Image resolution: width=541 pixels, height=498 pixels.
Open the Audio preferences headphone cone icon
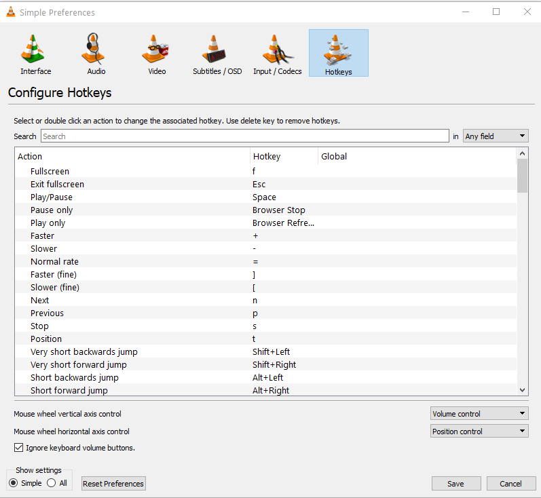[x=96, y=54]
